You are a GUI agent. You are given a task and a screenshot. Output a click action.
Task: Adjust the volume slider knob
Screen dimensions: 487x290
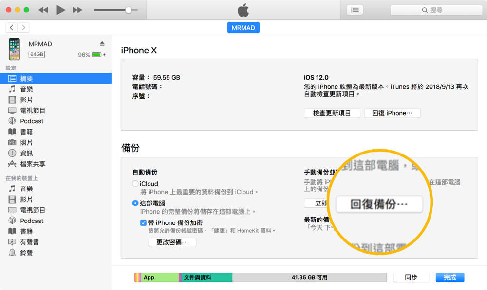pos(128,10)
